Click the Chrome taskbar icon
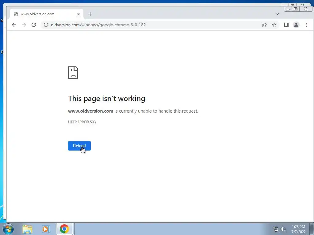 point(64,229)
